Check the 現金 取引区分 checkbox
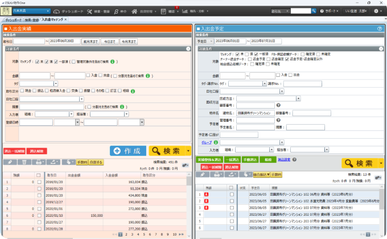 22,91
